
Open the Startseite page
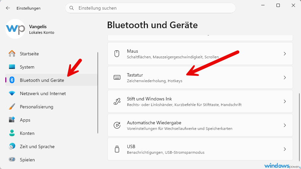pyautogui.click(x=51, y=54)
